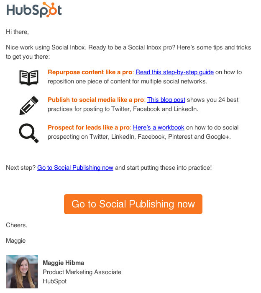Click the "Hi there," greeting line
Viewport: 261px width, 293px height.
tap(17, 31)
